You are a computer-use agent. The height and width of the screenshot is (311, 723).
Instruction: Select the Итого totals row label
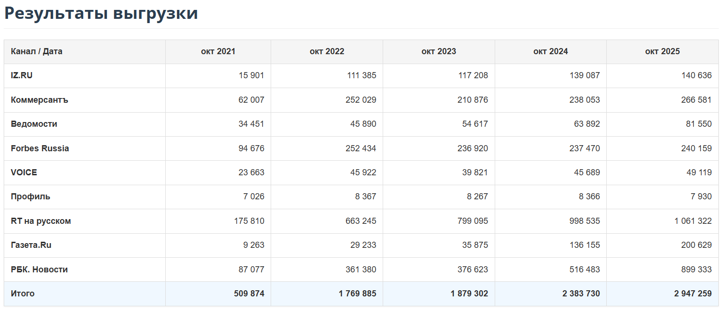pos(23,294)
